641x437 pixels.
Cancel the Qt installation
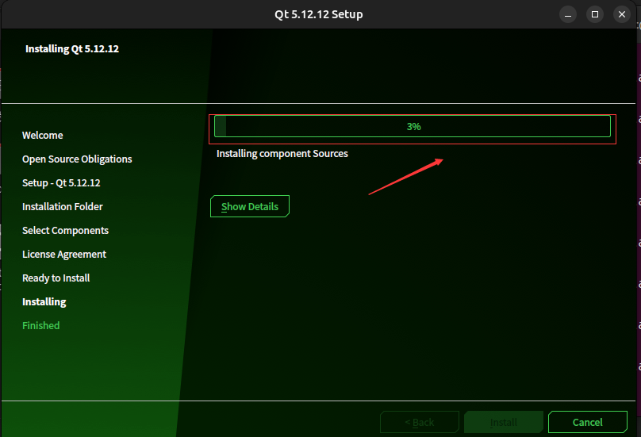coord(587,422)
